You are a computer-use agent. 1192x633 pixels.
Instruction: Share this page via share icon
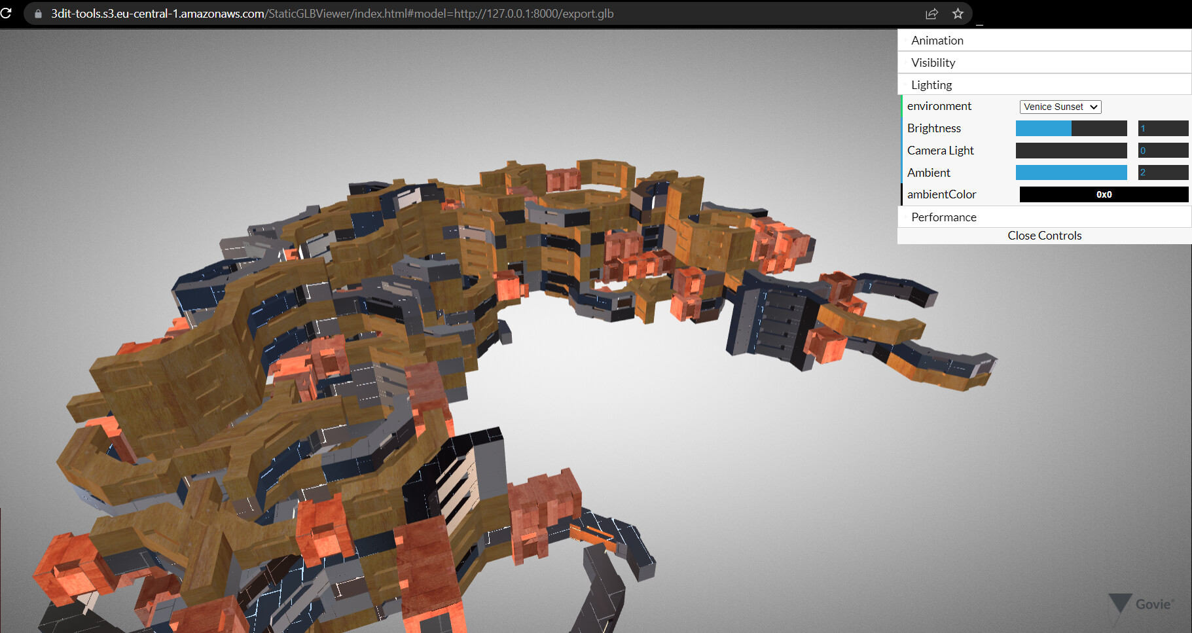click(931, 14)
